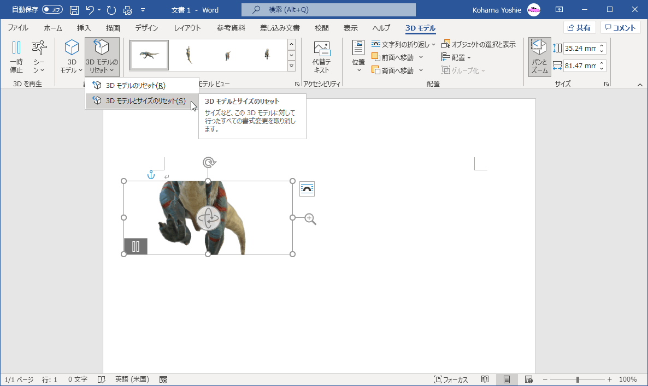Screen dimensions: 648x386
Task: Pause animation via model's pause button
Action: 136,246
